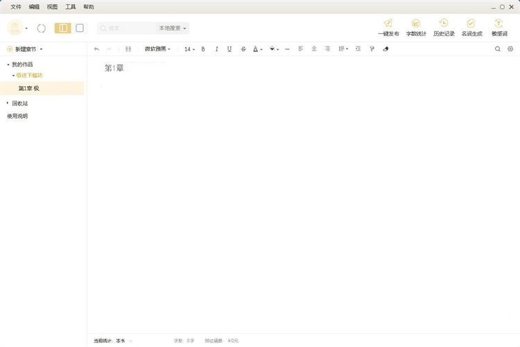Click the 新建章节 button
Image resolution: width=520 pixels, height=347 pixels.
[22, 49]
